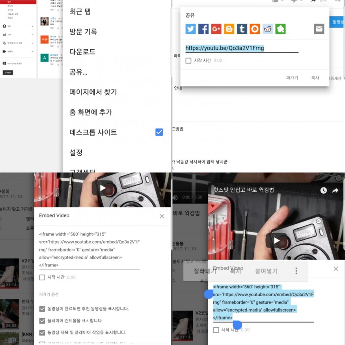This screenshot has width=345, height=345.
Task: Uncheck 동영상 제목 및 플레이어 작업을 표시합니다
Action: pos(42,332)
